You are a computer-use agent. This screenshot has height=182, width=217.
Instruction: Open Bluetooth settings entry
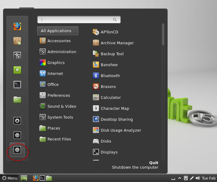[106, 76]
